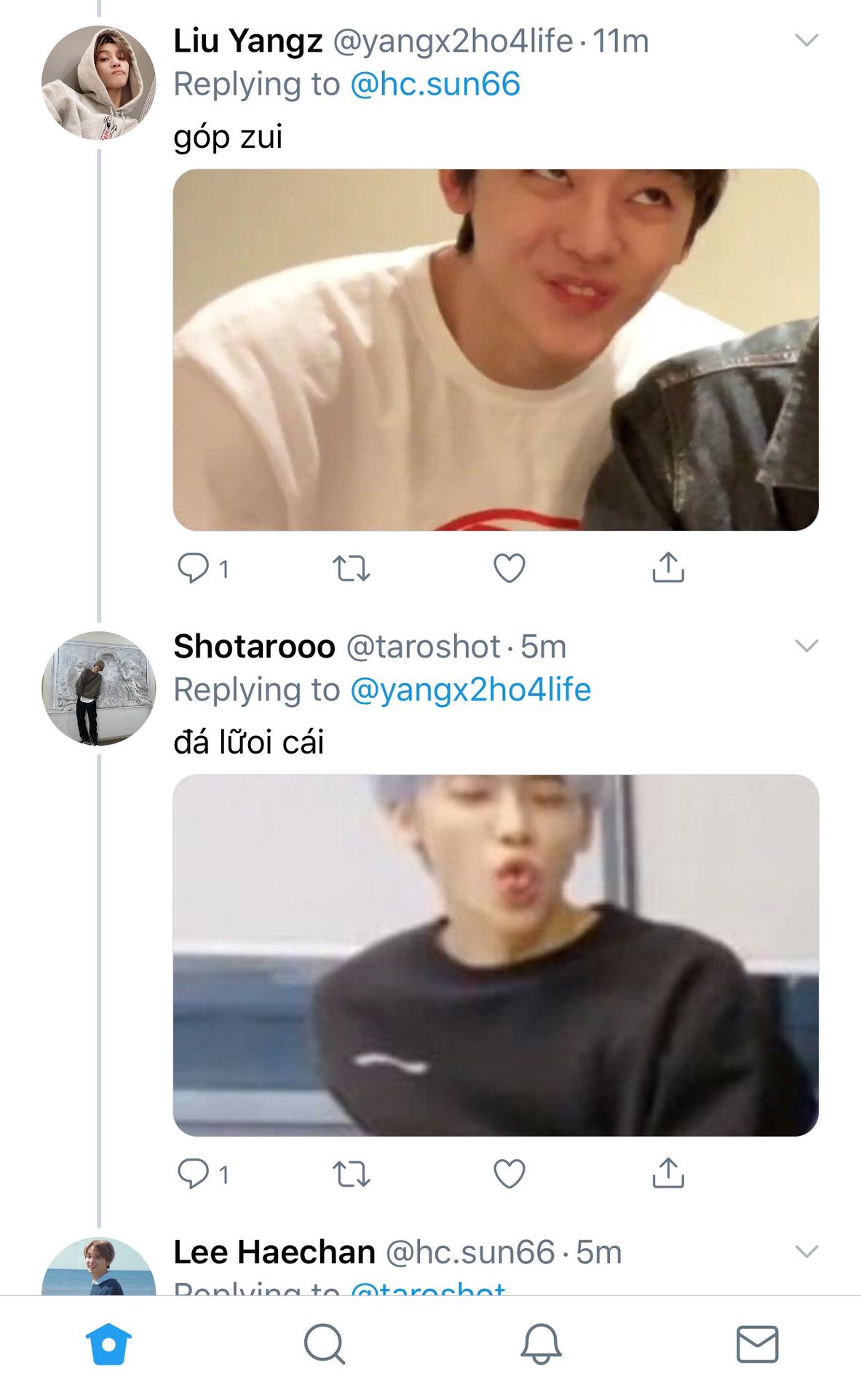Viewport: 861px width, 1398px height.
Task: Retweet Shotarooo's "đá lưỡi cái" tweet
Action: (x=352, y=1174)
